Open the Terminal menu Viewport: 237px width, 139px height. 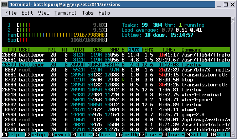pyautogui.click(x=66, y=13)
